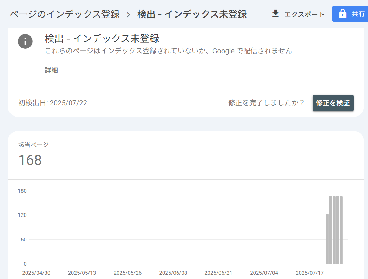The width and height of the screenshot is (368, 279).
Task: Select the 該当ページ 168 count
Action: tap(30, 160)
